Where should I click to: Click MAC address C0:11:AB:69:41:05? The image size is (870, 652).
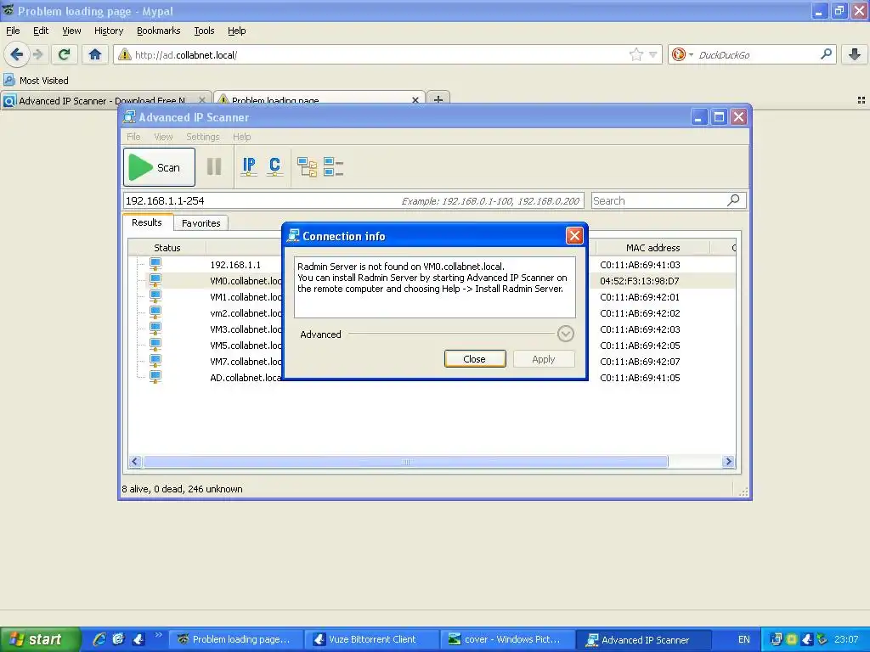(640, 378)
